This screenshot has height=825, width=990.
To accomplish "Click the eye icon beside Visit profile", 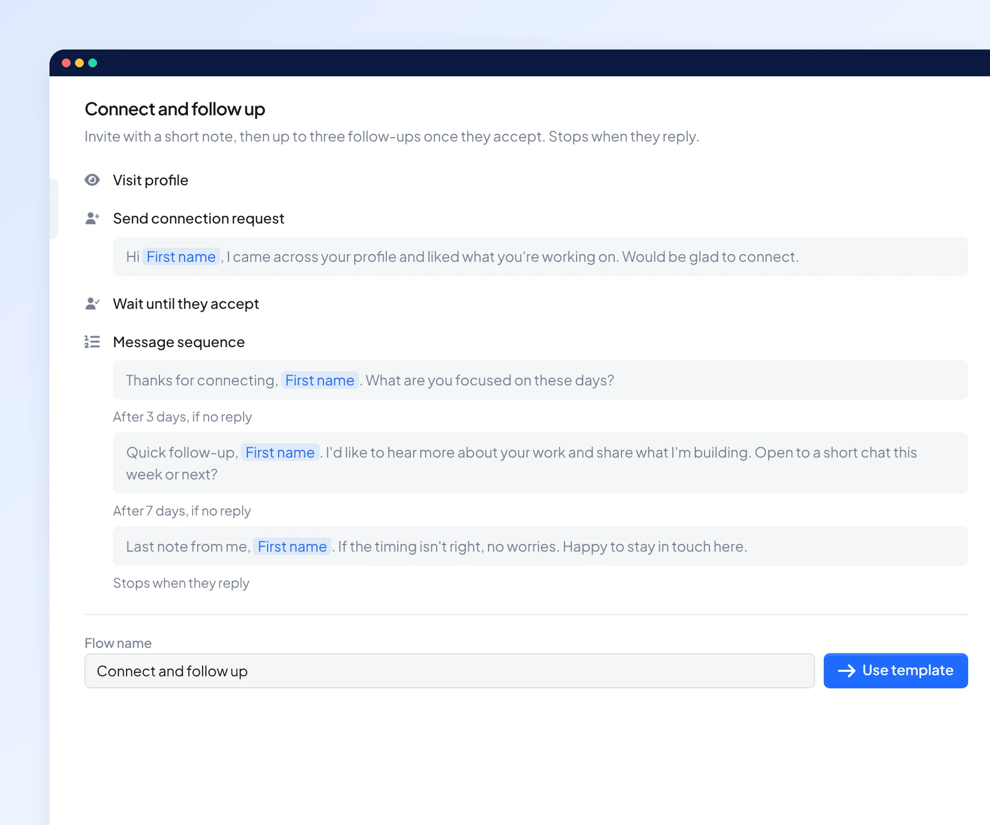I will tap(92, 180).
